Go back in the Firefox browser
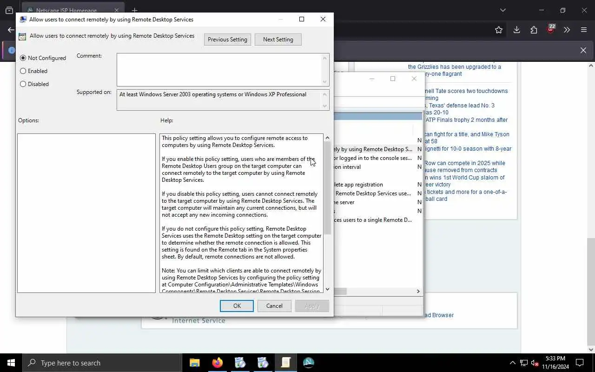 point(11,30)
